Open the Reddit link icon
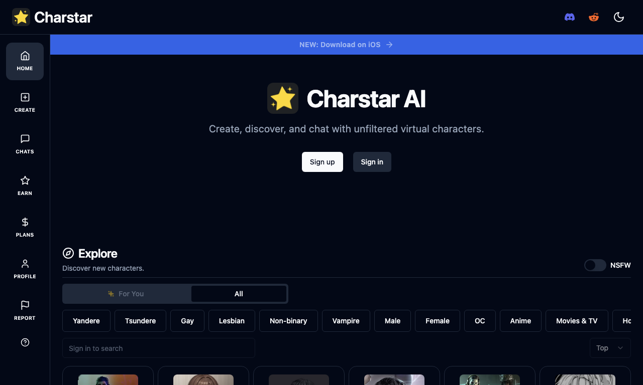Viewport: 643px width, 385px height. pos(594,17)
